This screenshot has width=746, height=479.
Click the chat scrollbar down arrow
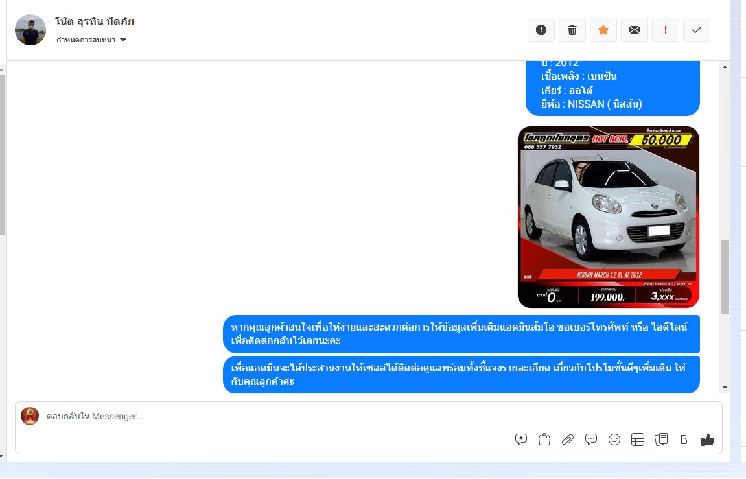(725, 388)
